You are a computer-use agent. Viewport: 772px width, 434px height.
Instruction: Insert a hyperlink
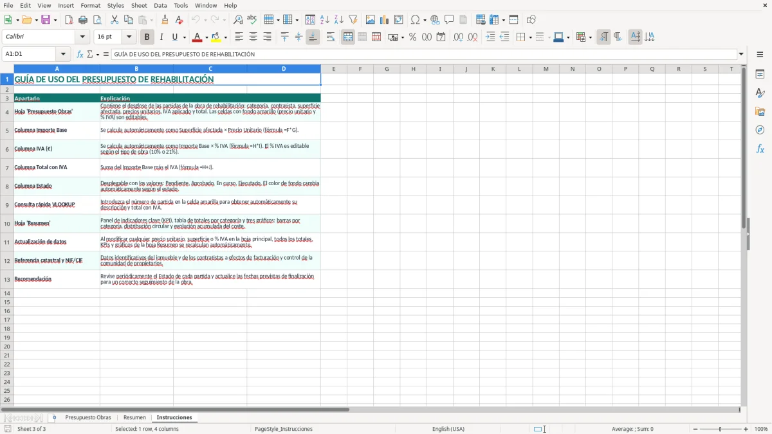point(435,20)
